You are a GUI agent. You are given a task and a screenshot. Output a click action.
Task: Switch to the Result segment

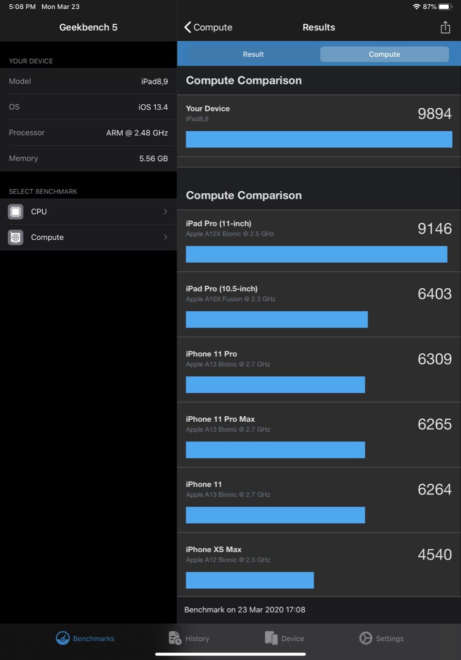click(x=253, y=54)
